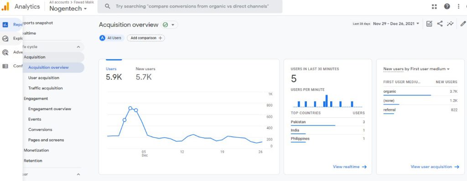Open the green check status dropdown beside title
467x181 pixels.
169,25
